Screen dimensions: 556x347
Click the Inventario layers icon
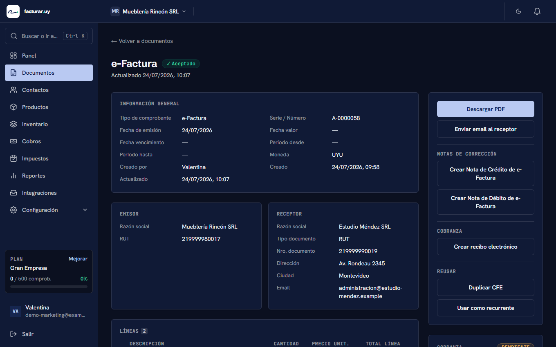coord(13,124)
